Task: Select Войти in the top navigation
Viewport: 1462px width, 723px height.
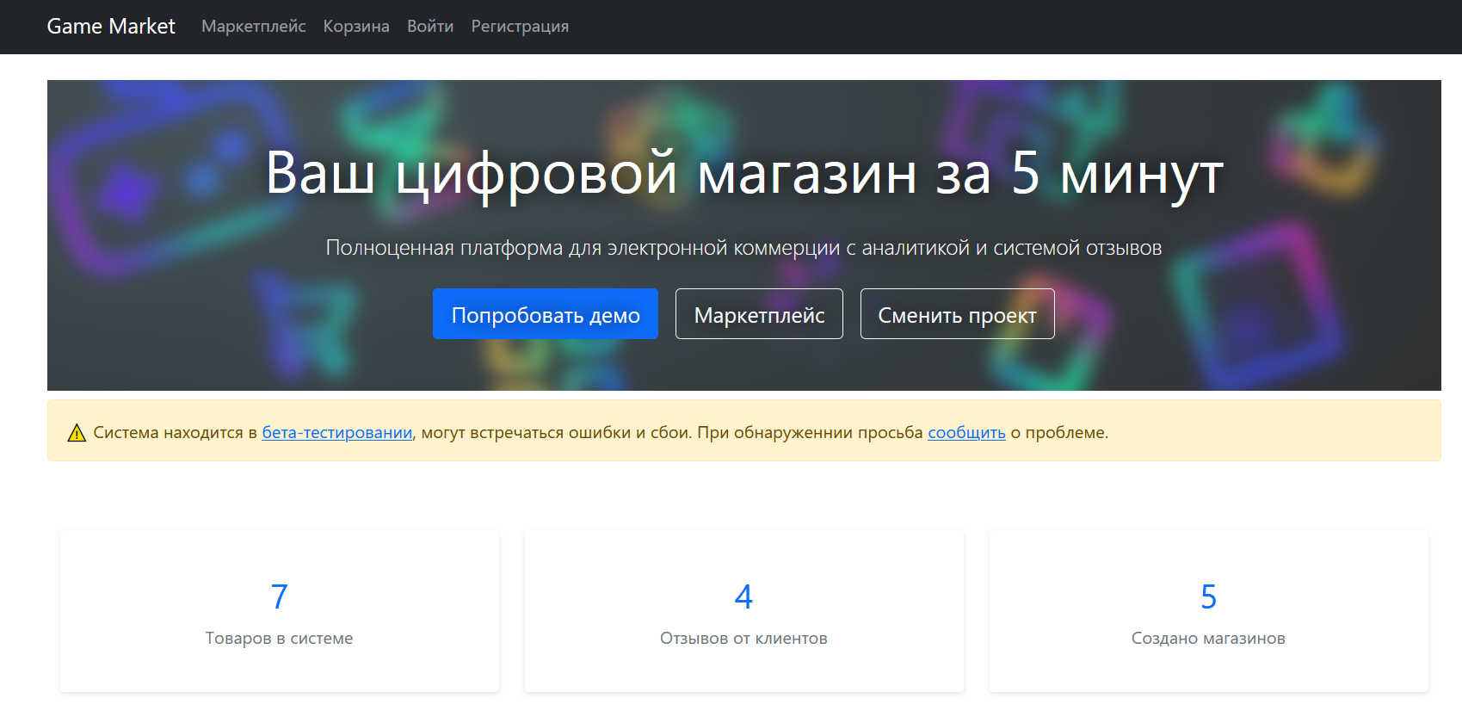Action: click(x=430, y=27)
